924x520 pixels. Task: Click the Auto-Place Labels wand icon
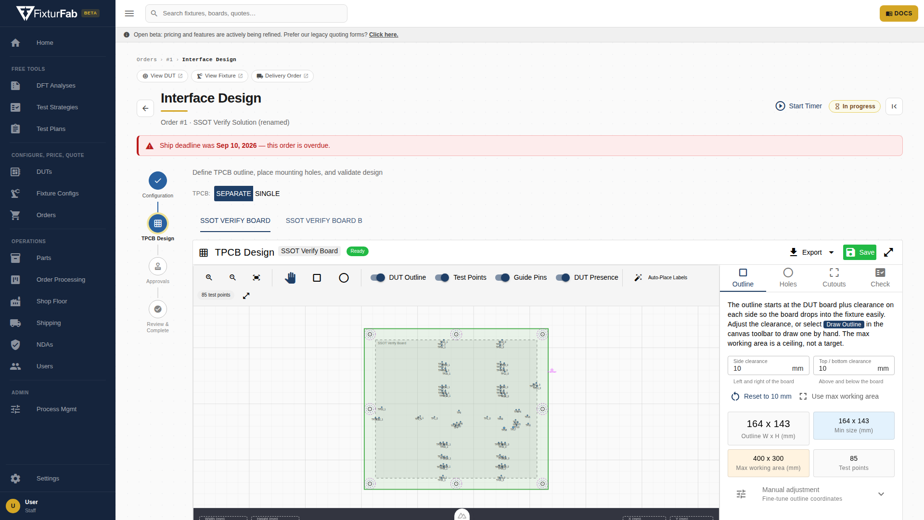(x=638, y=277)
